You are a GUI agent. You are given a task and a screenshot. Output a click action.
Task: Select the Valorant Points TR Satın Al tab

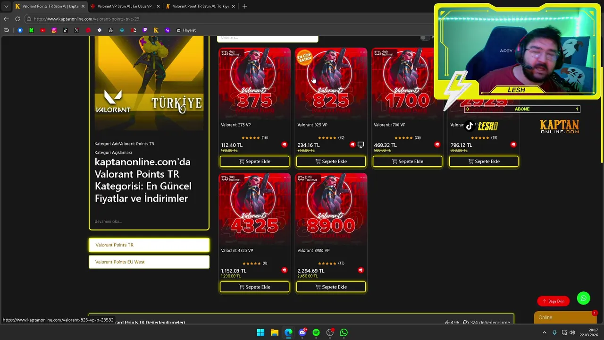click(x=50, y=7)
